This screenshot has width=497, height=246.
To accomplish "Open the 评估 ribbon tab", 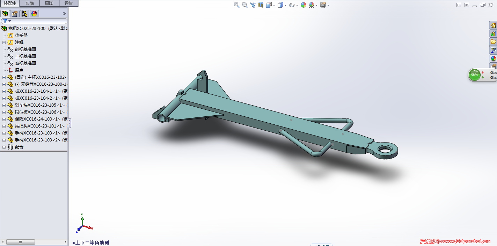I will 69,3.
